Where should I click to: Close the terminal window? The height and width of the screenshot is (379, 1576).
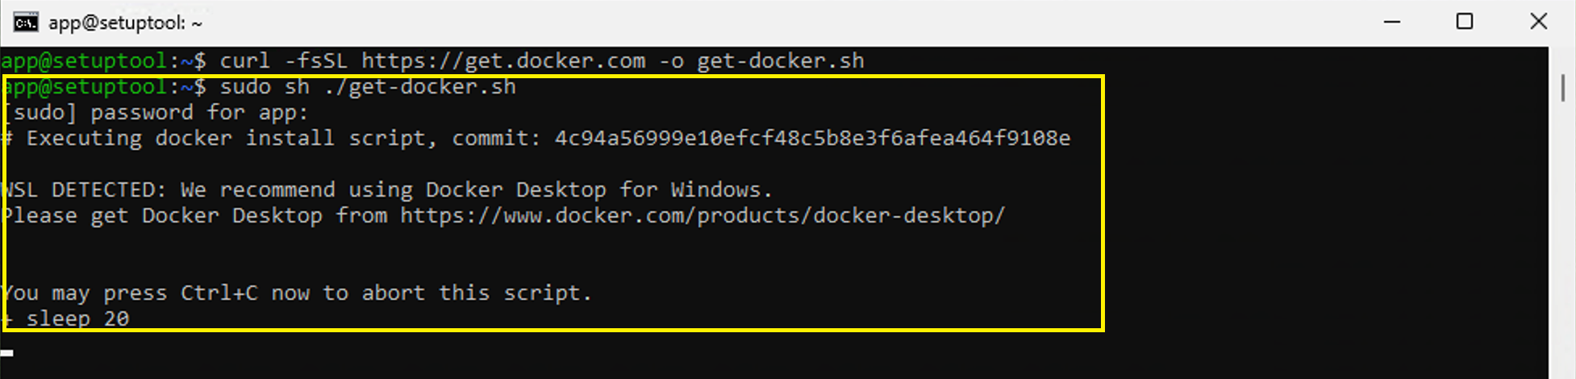point(1538,22)
